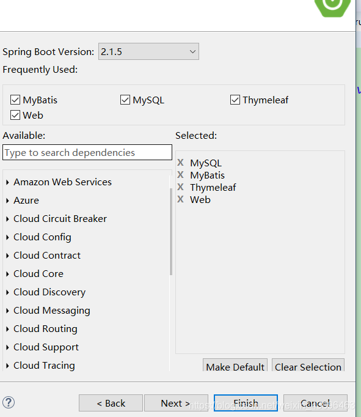Click the Available list scrollbar
Image resolution: width=361 pixels, height=417 pixels.
click(171, 231)
